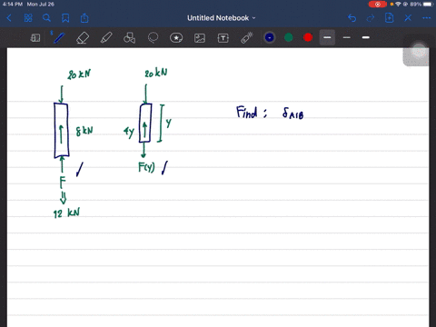Select the thickest stroke thickness
The image size is (436, 327).
point(366,37)
